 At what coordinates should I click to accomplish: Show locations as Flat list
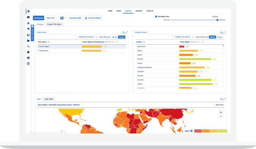[212, 37]
